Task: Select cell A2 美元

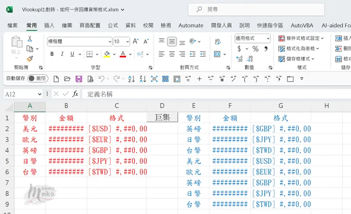Action: (x=30, y=129)
